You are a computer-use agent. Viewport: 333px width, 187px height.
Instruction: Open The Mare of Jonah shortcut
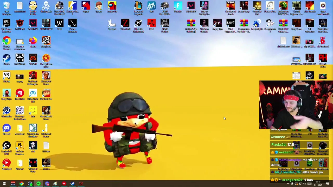tap(230, 8)
